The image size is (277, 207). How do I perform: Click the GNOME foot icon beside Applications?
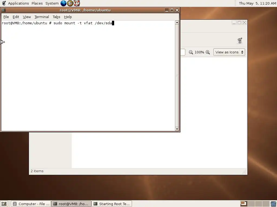click(x=4, y=3)
